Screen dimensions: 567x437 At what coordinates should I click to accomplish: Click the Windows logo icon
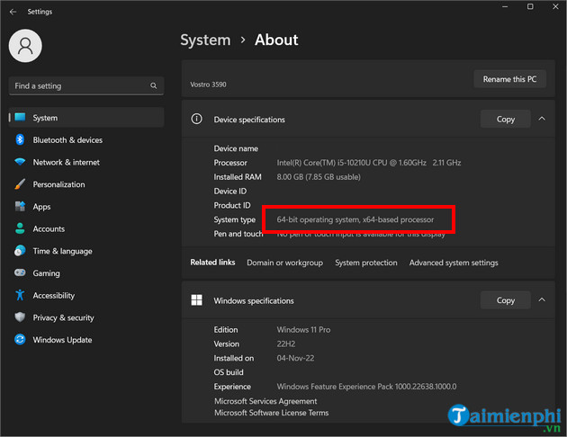point(197,299)
